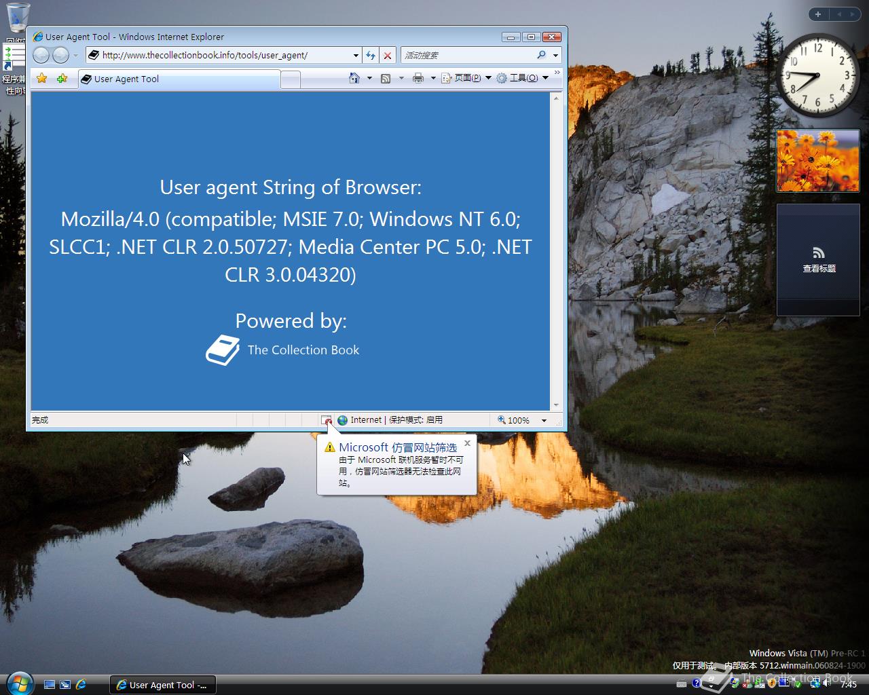
Task: Expand the Feeds dropdown arrow
Action: point(401,78)
